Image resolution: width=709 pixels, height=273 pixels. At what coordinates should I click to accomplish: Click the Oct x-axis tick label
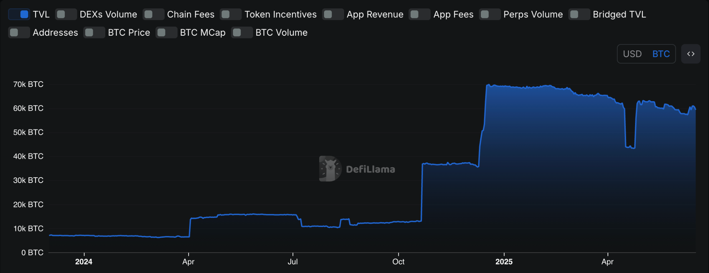398,262
